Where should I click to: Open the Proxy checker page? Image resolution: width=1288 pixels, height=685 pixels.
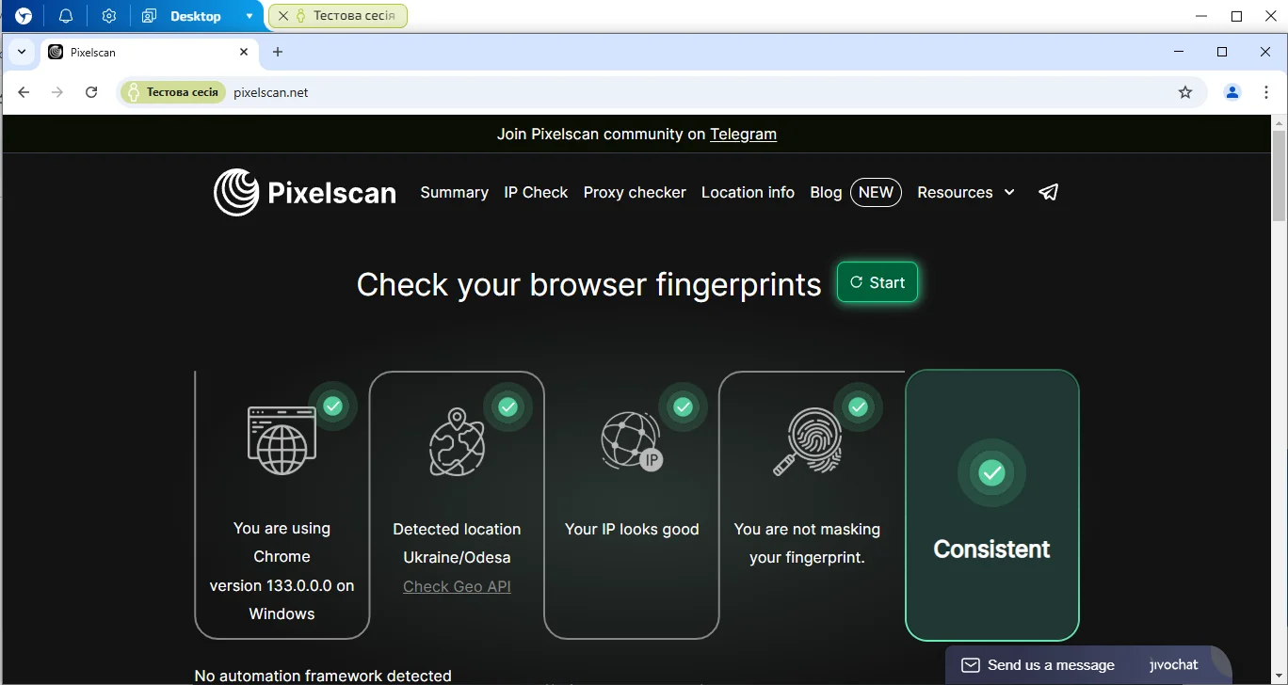coord(635,192)
